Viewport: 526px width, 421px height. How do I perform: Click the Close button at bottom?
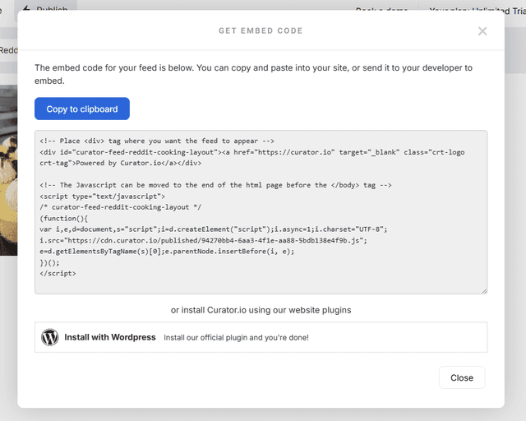pos(462,377)
